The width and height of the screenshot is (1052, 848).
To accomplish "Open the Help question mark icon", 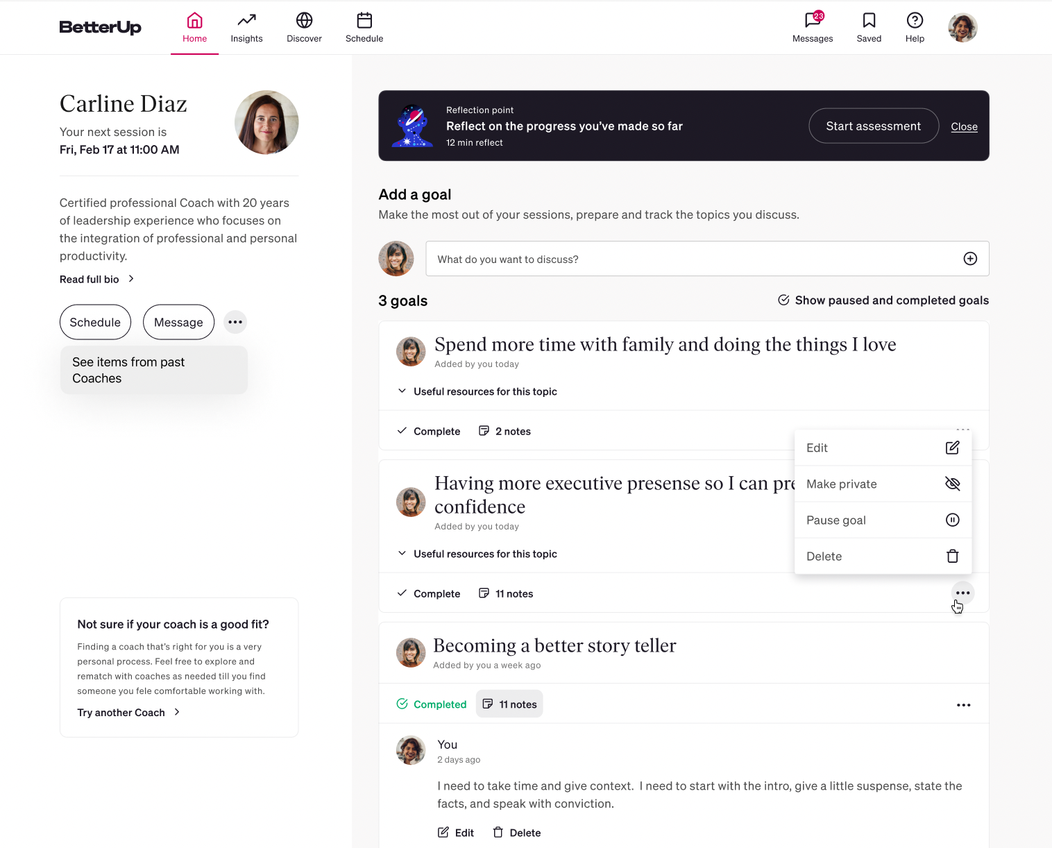I will 915,28.
